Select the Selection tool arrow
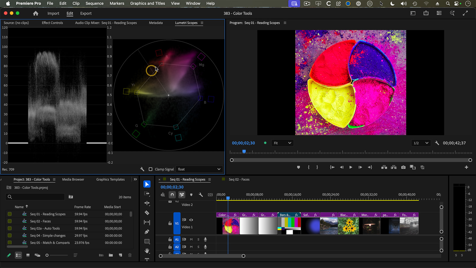 click(x=147, y=184)
